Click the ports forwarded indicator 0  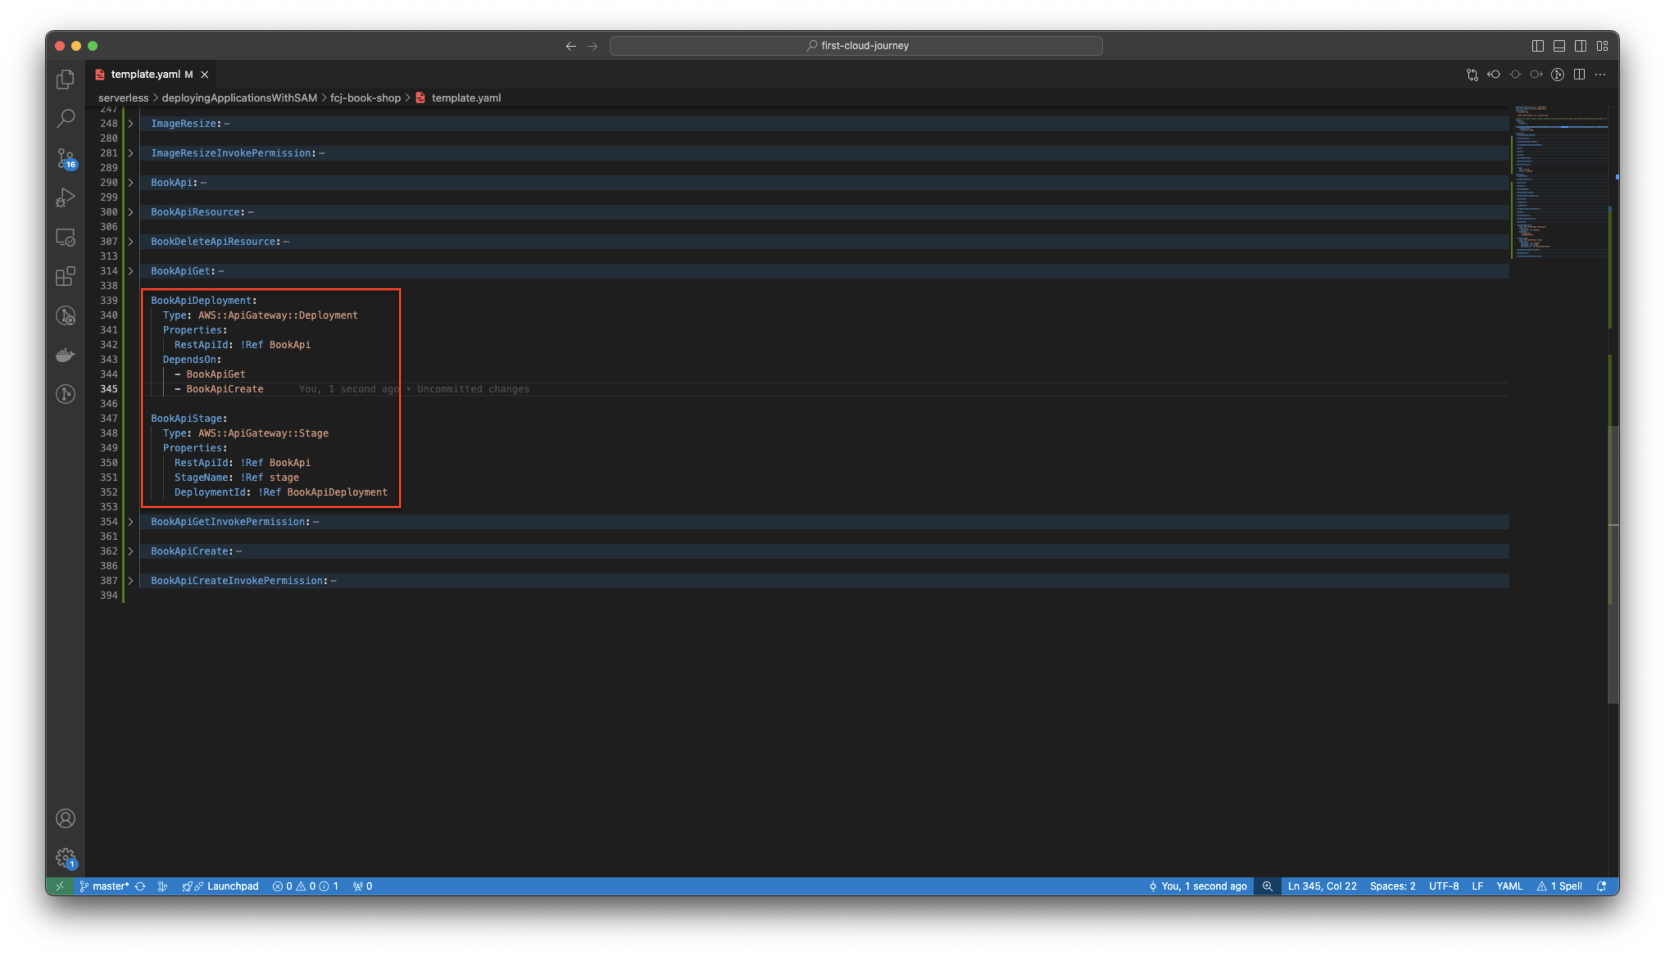pyautogui.click(x=363, y=886)
